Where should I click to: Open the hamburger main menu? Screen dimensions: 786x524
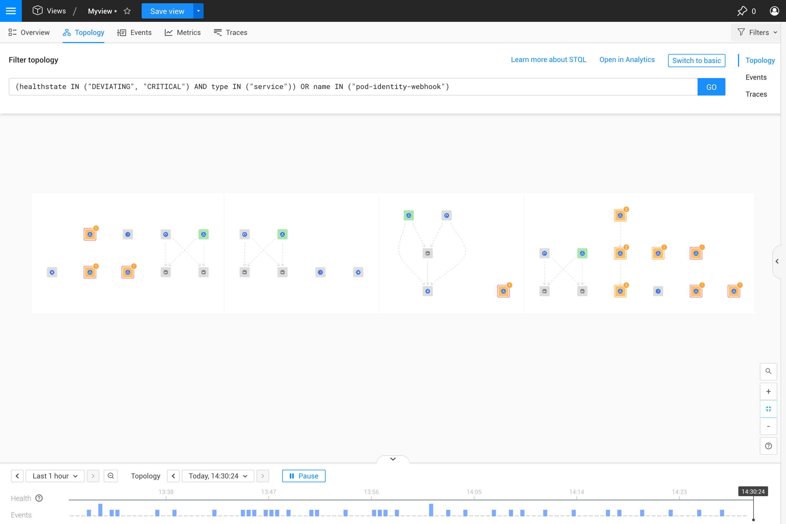(x=11, y=11)
